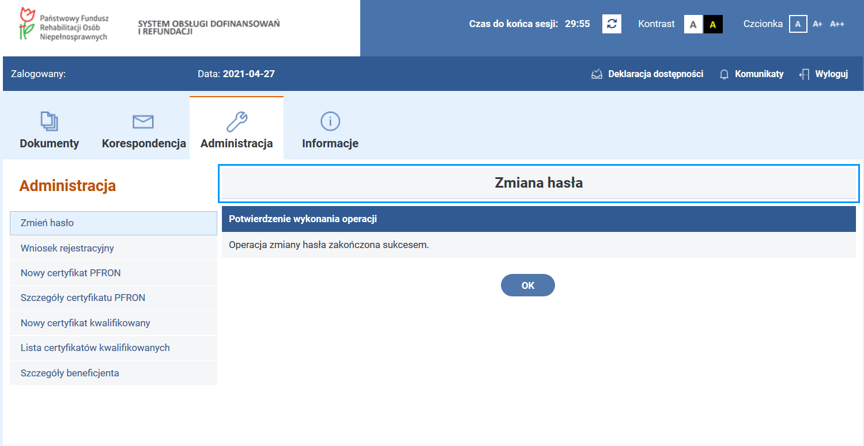The height and width of the screenshot is (446, 864).
Task: Confirm with the OK button
Action: [528, 285]
